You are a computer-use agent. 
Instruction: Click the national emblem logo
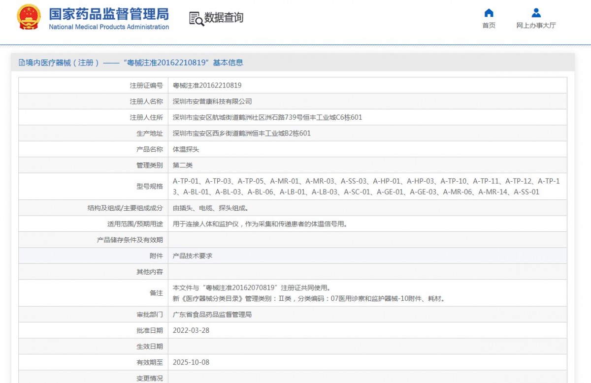[29, 18]
